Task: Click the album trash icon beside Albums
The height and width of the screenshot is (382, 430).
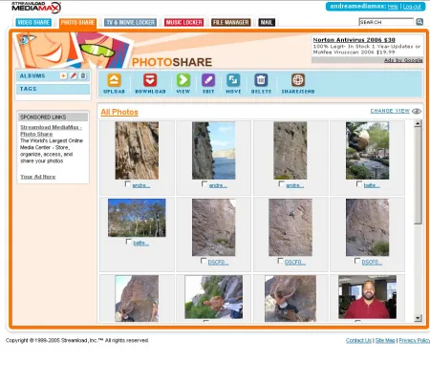Action: click(x=83, y=75)
